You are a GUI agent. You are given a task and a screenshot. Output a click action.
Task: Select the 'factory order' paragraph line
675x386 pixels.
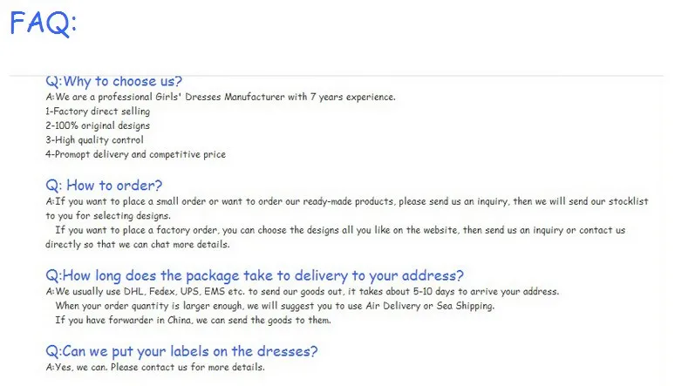coord(340,230)
